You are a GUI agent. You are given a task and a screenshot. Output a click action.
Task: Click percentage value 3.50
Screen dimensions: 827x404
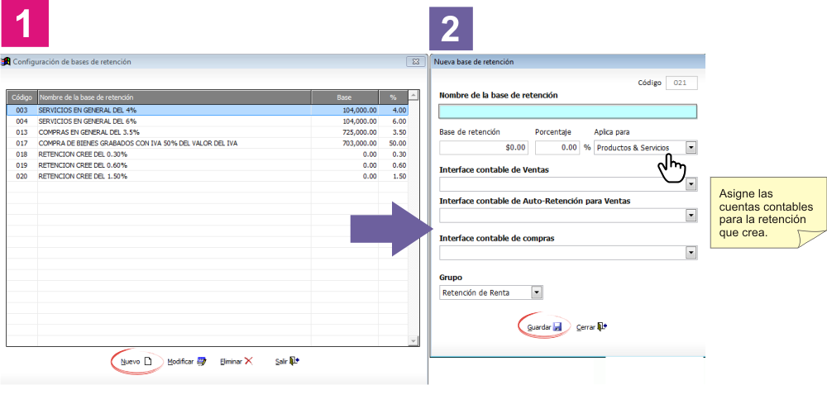tap(399, 131)
